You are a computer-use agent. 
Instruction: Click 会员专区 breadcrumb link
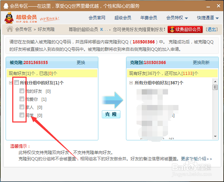23,29
